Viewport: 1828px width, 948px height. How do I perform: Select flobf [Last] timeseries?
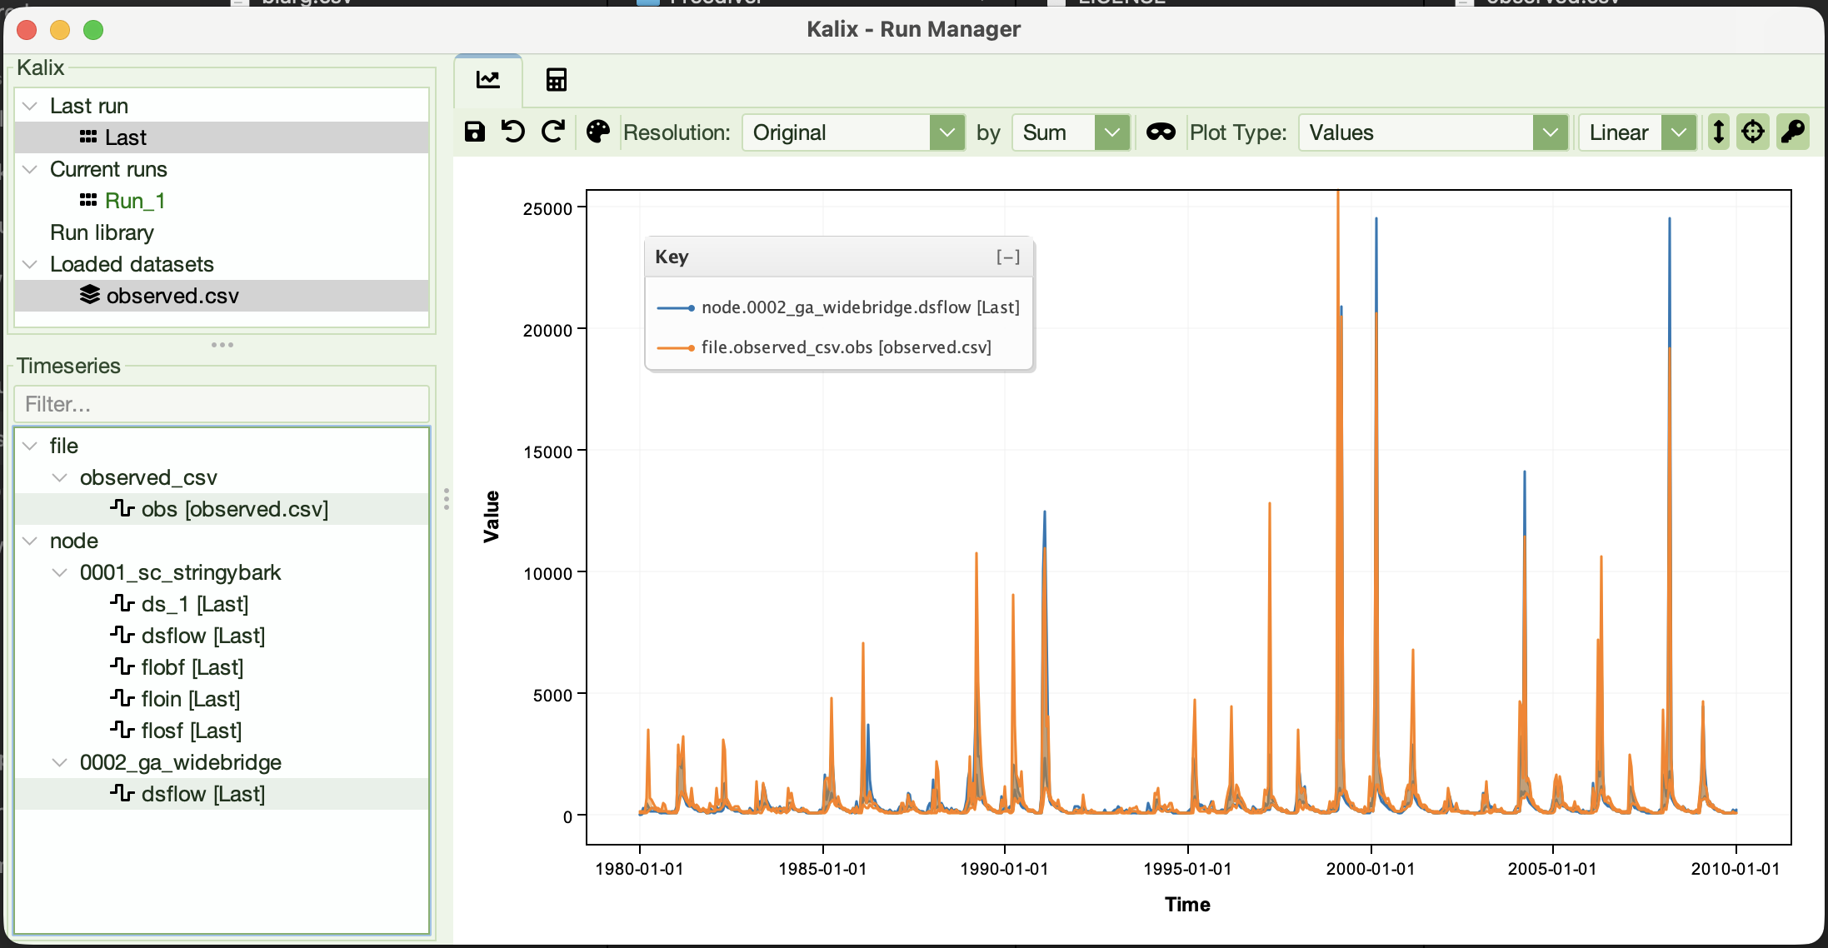coord(192,667)
